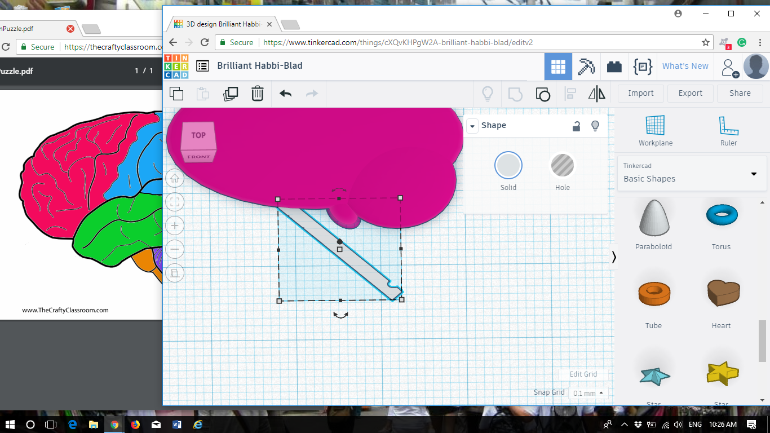
Task: Invite a collaborator with add-person icon
Action: 730,68
